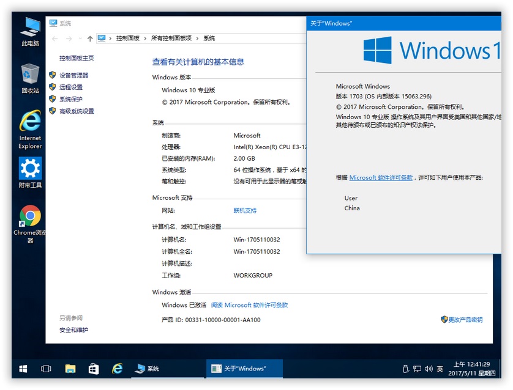Open the 联机支持 website link
Viewport: 513px width, 390px height.
point(245,211)
